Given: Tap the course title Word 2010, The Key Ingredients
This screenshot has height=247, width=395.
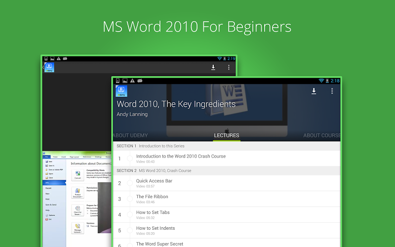Looking at the screenshot, I should click(x=176, y=104).
